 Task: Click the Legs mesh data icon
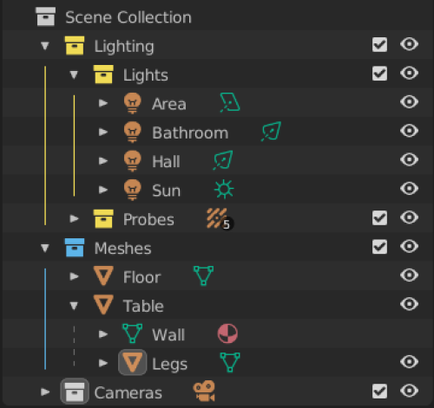coord(230,362)
